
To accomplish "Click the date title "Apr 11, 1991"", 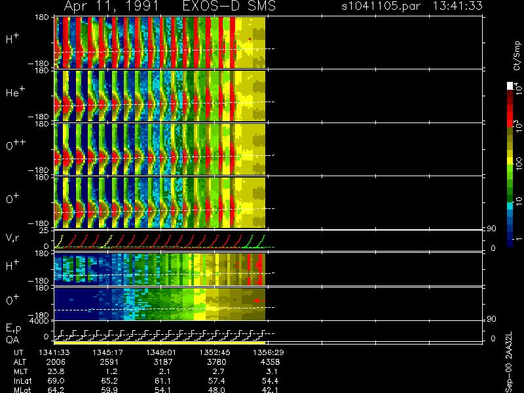I will (x=111, y=7).
